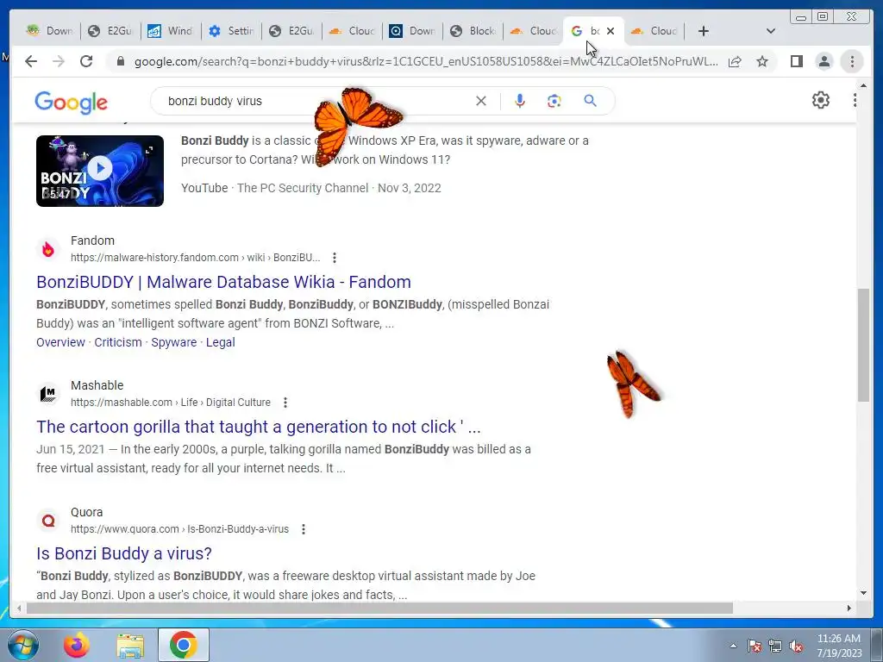Jump to the Legal sitelink
Image resolution: width=883 pixels, height=662 pixels.
(x=220, y=342)
